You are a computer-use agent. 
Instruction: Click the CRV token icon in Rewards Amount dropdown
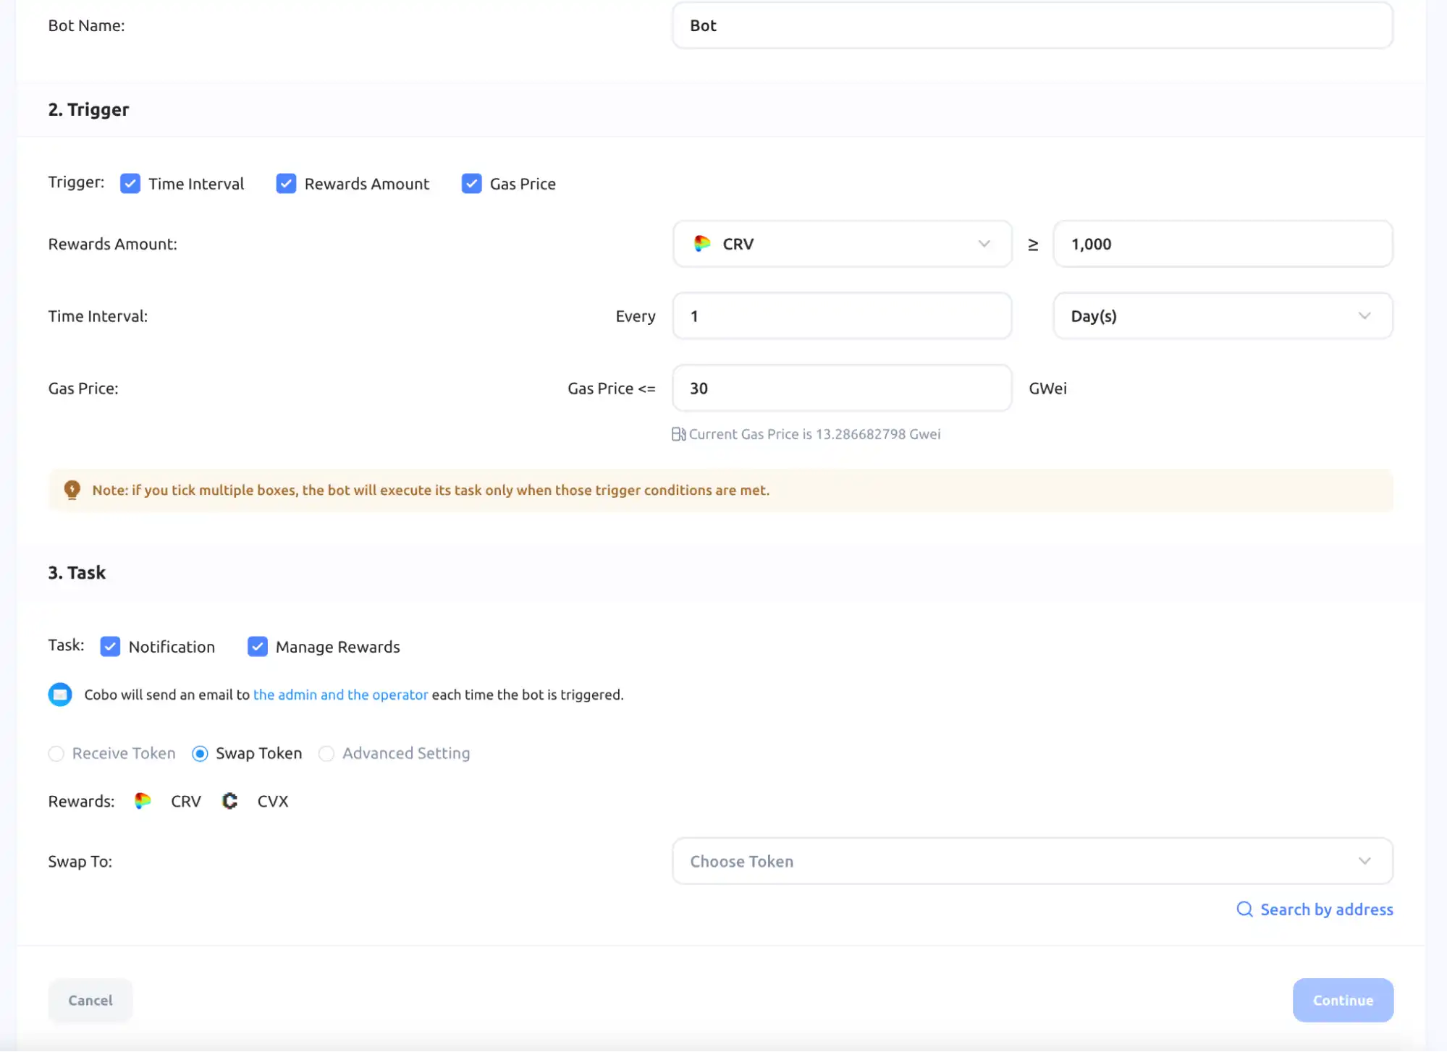pyautogui.click(x=701, y=244)
